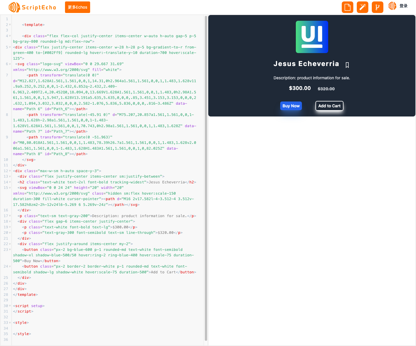Click the git branch fork icon
Screen dimensions: 416x346
point(378,7)
